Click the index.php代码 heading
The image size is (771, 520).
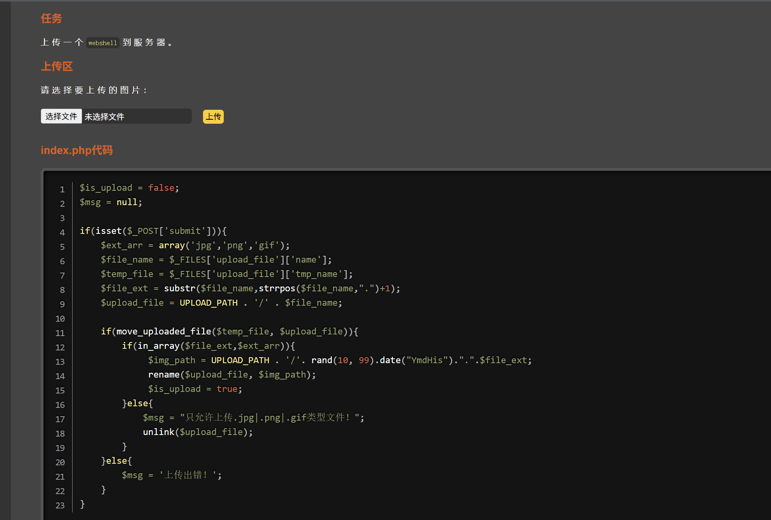click(x=77, y=150)
